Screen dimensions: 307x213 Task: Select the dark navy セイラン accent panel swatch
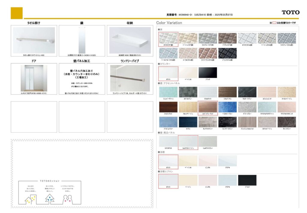coord(188,122)
